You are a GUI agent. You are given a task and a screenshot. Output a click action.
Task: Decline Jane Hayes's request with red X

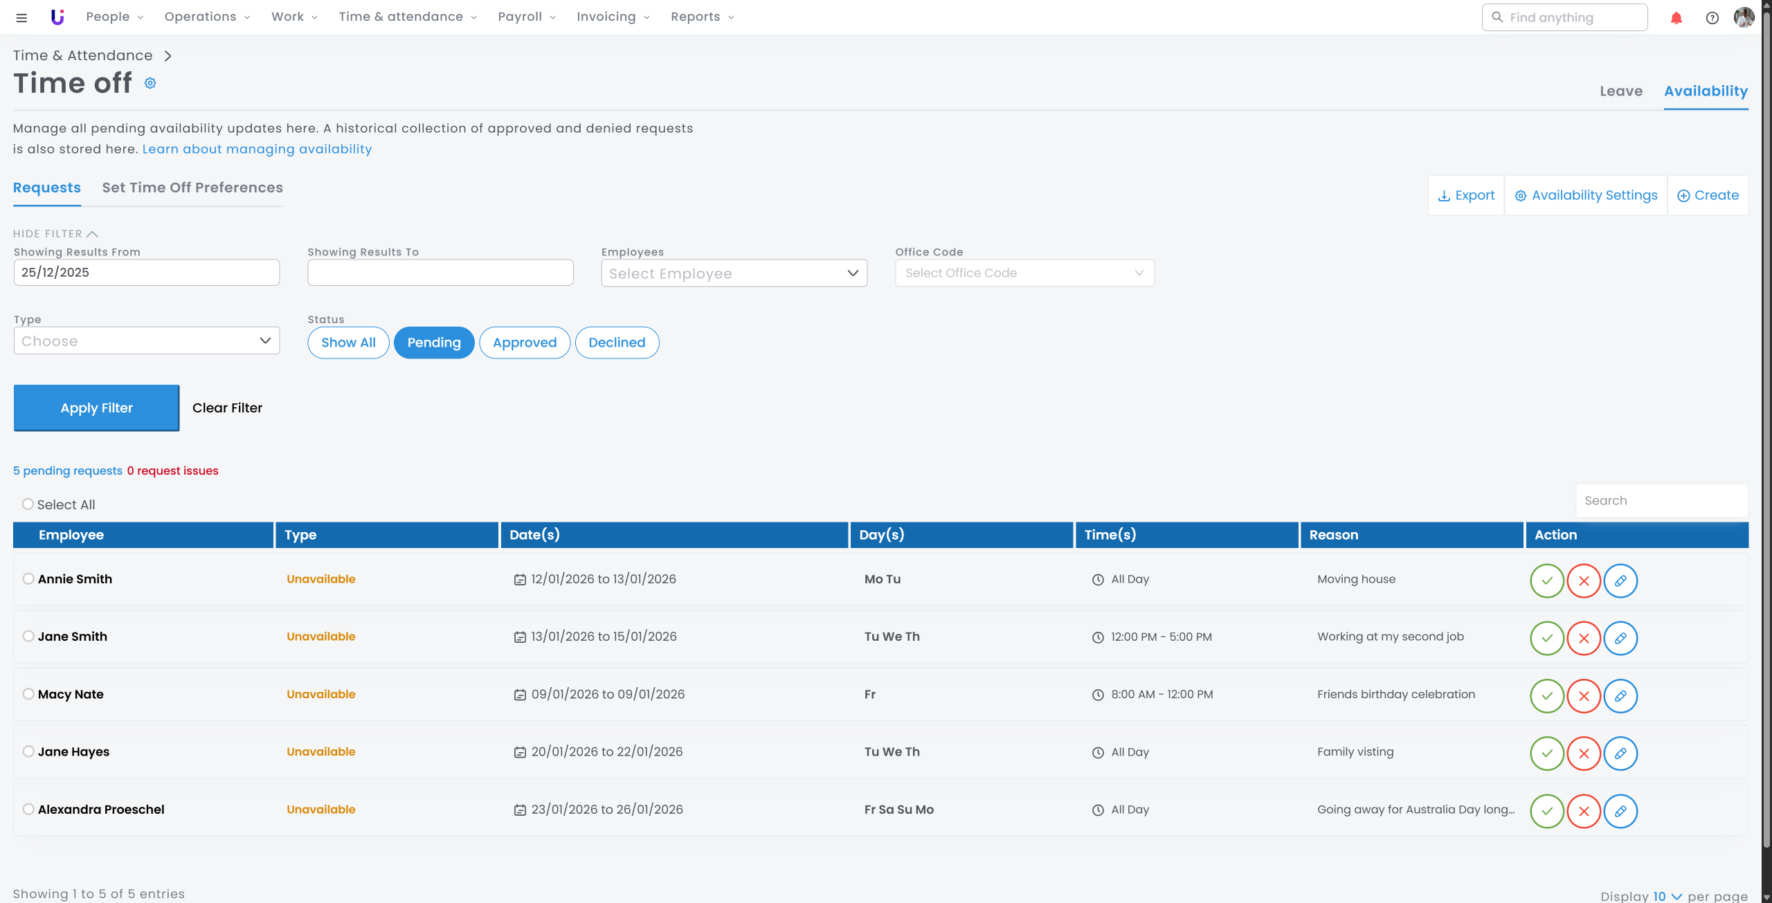(1583, 753)
